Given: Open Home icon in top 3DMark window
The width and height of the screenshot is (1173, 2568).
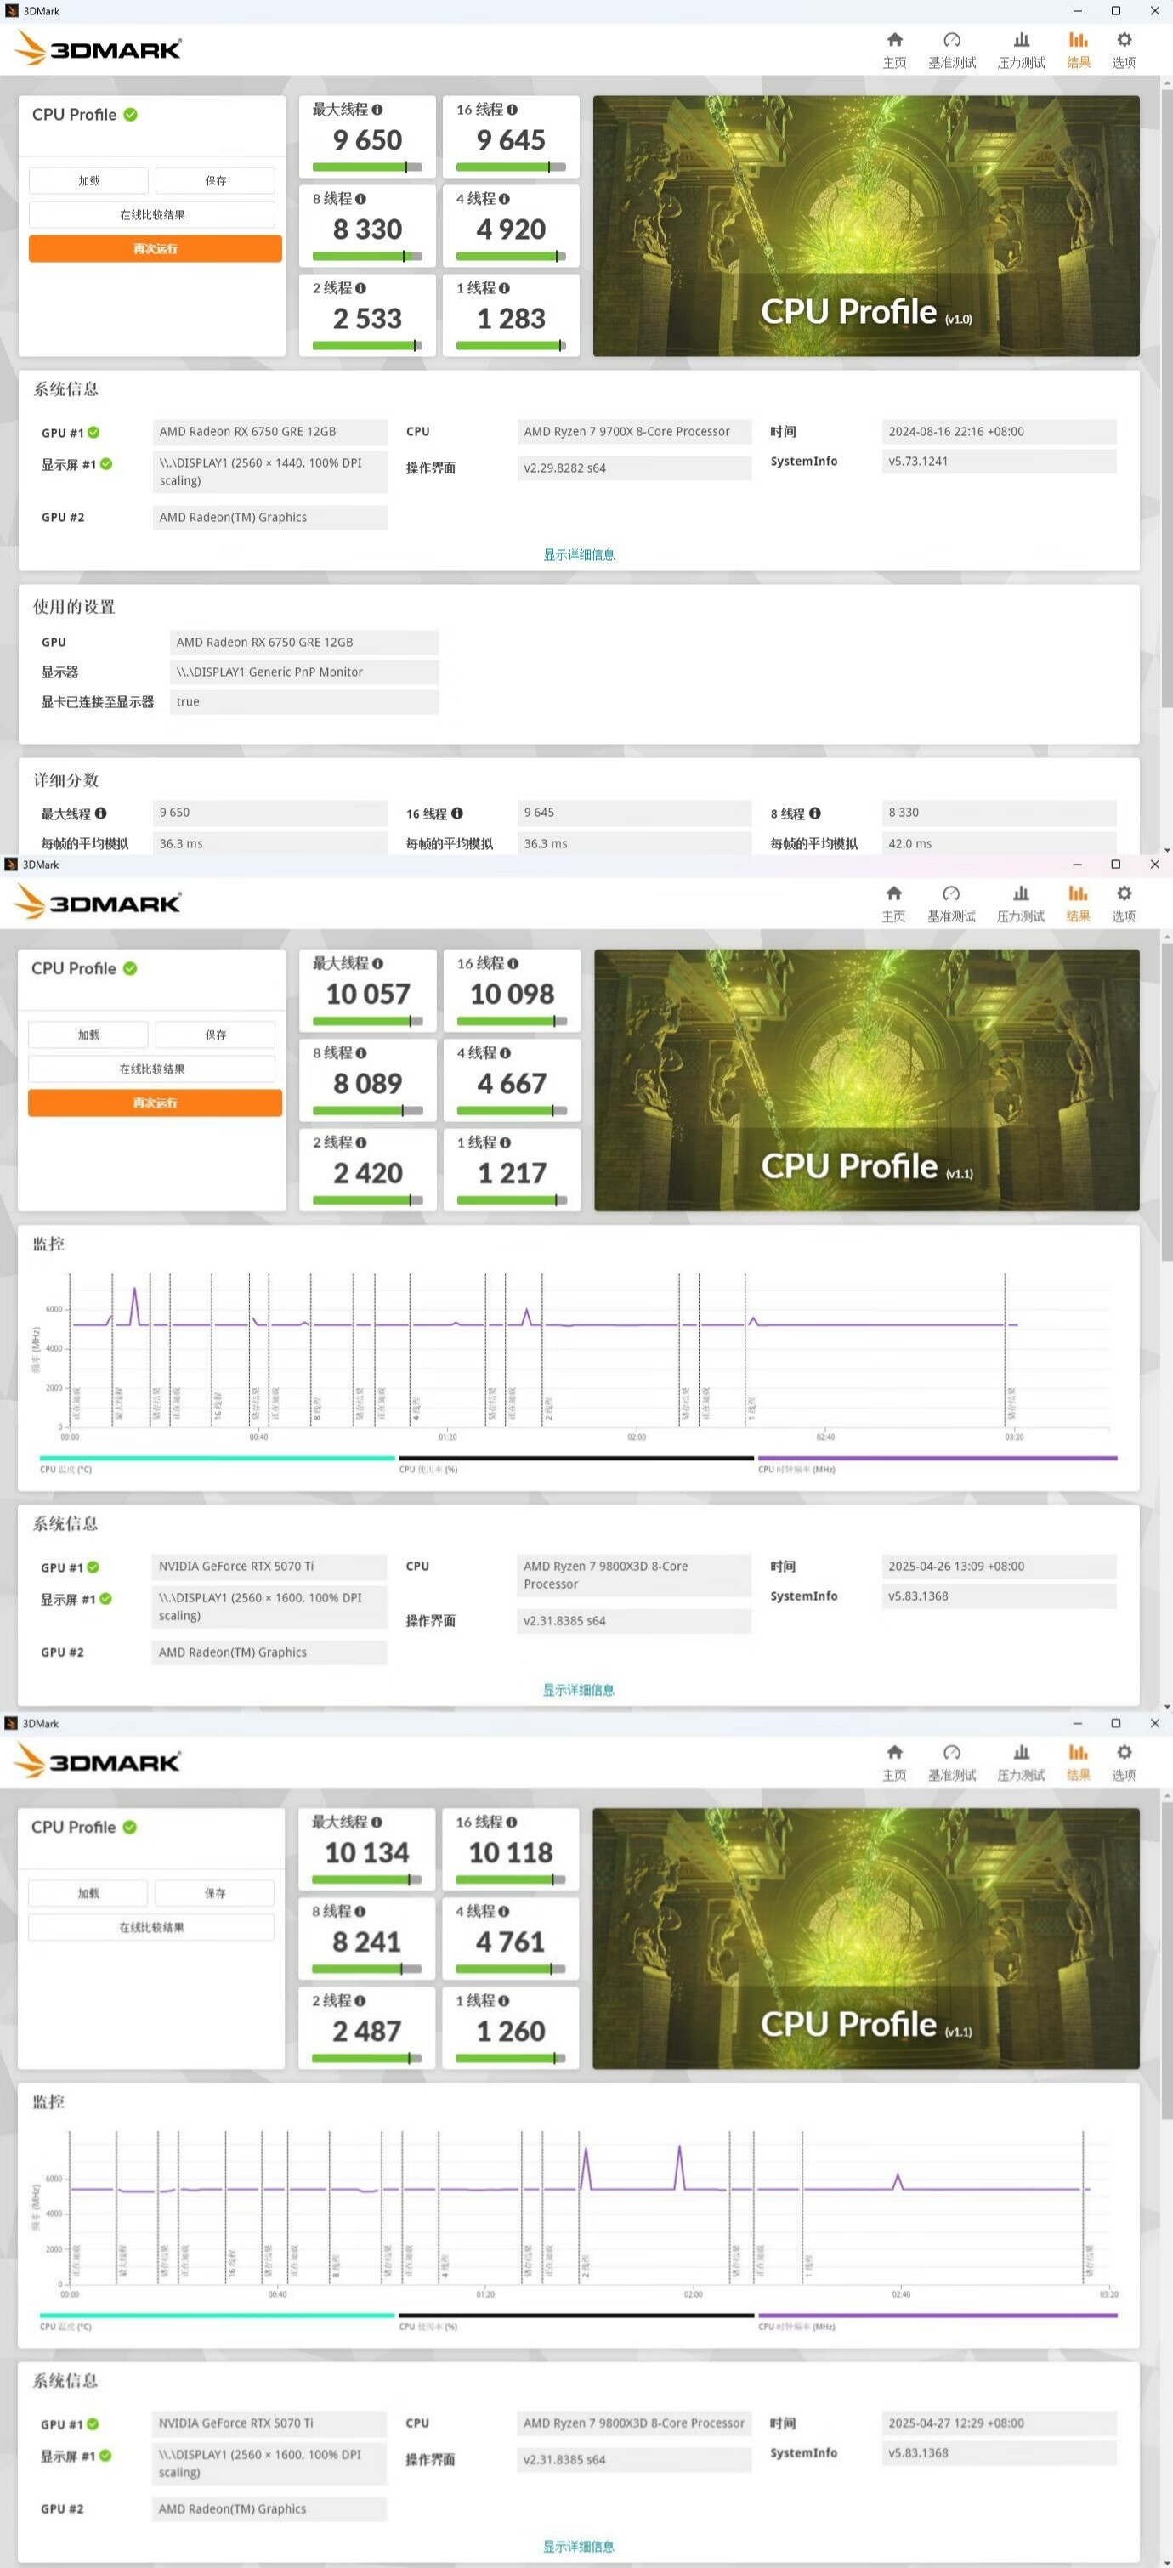Looking at the screenshot, I should click(x=894, y=40).
